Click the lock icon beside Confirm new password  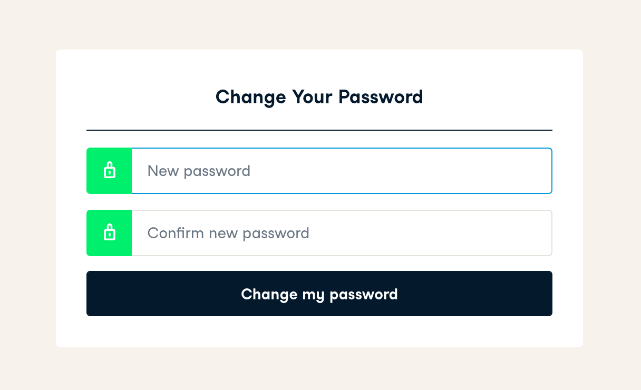(x=109, y=232)
